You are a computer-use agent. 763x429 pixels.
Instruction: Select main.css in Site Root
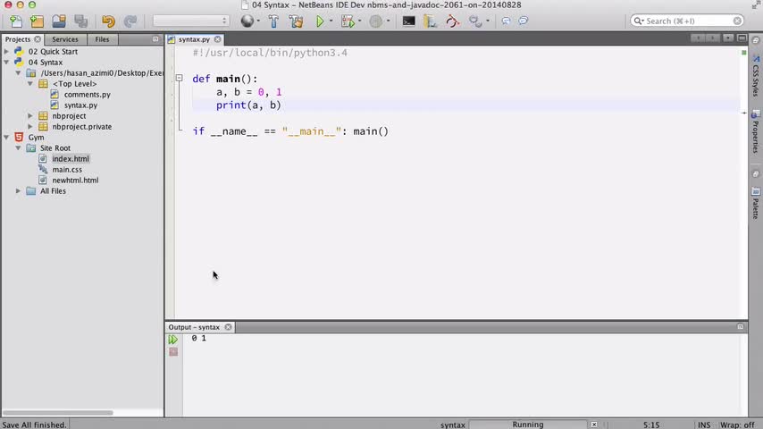pos(67,170)
